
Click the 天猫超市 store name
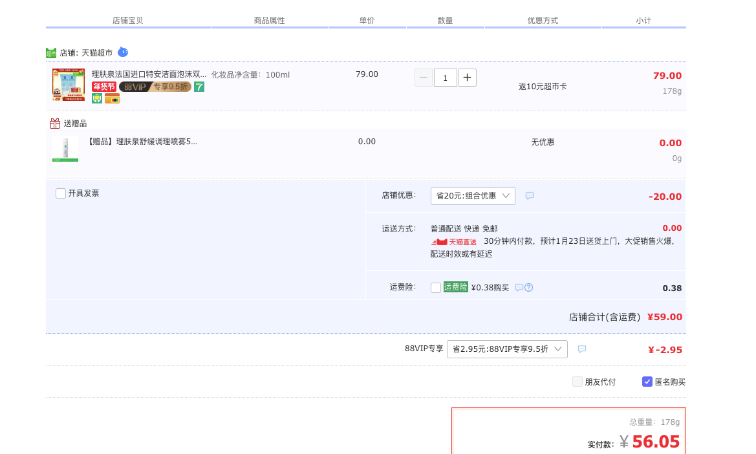point(97,53)
